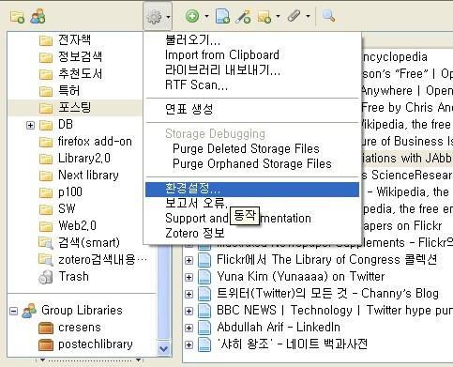The image size is (453, 367).
Task: Open the gear Actions dropdown arrow
Action: (x=168, y=17)
